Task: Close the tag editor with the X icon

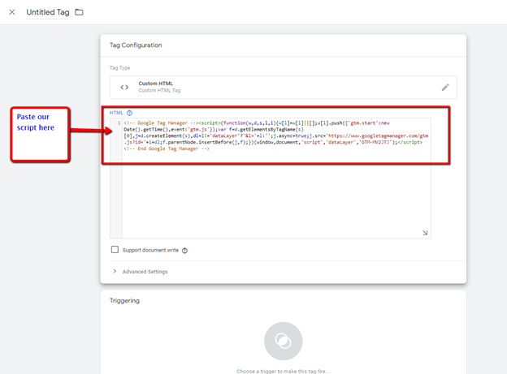Action: point(12,12)
